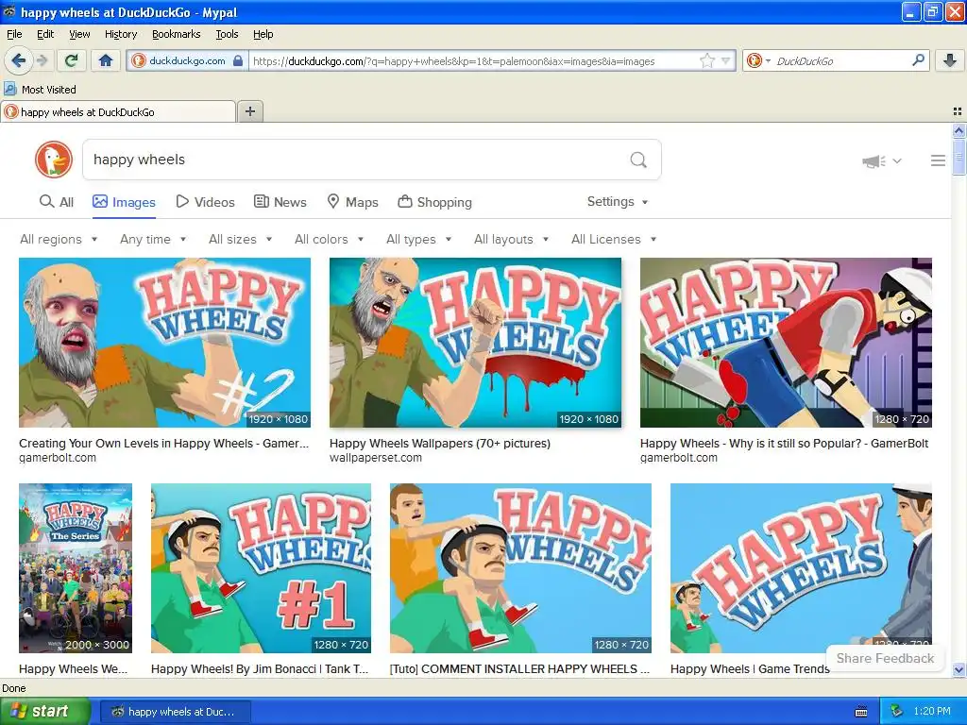Screen dimensions: 967x725
Task: Click the search magnifier in the DuckDuckGo search field
Action: coord(638,160)
